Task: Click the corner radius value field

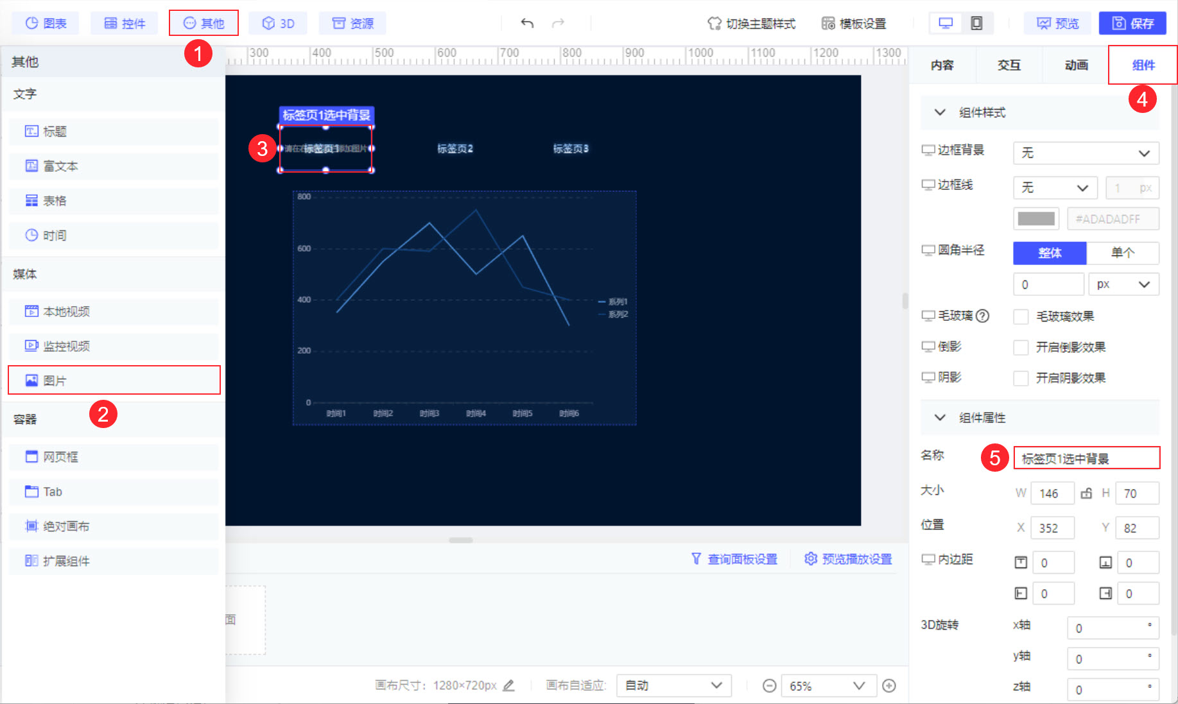Action: tap(1049, 284)
